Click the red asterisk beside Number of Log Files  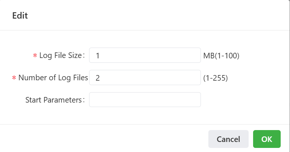point(14,78)
